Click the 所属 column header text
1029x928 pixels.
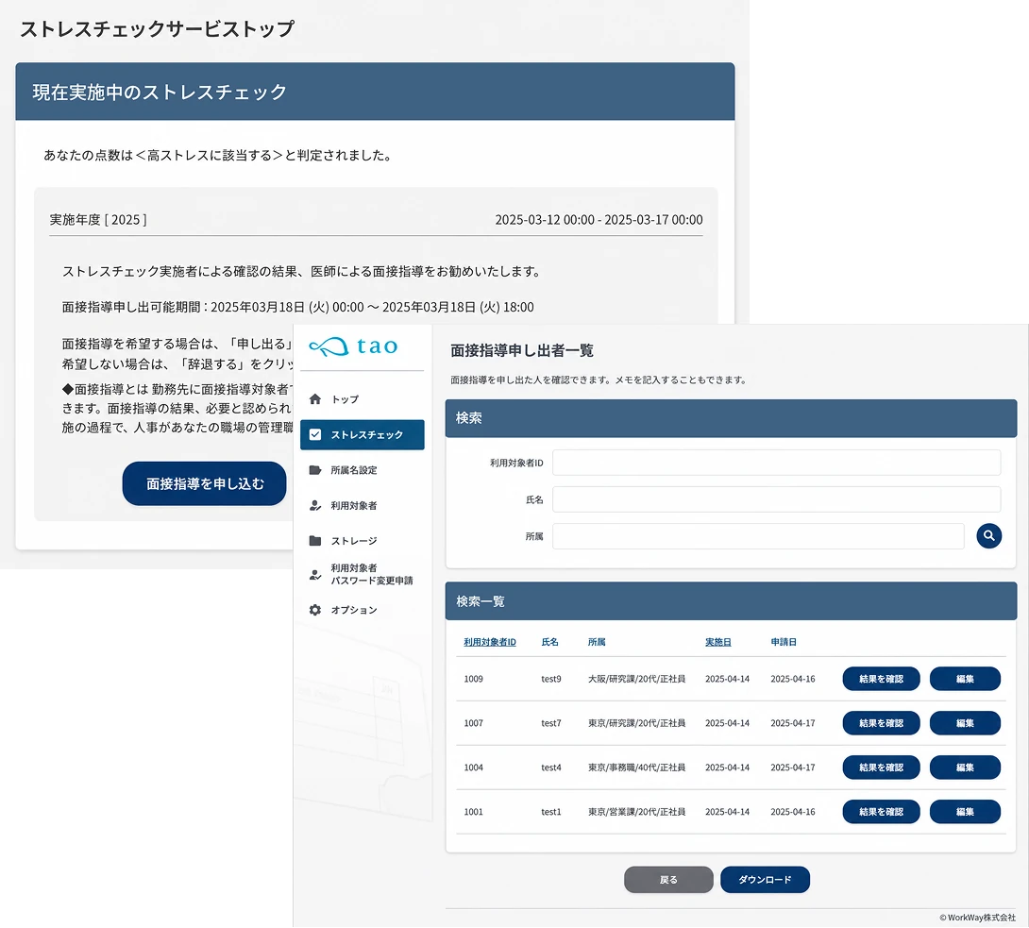[x=597, y=642]
